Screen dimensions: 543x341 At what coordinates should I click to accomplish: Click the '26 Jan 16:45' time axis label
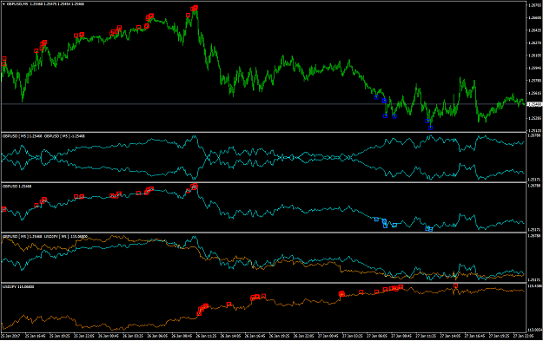pos(255,336)
